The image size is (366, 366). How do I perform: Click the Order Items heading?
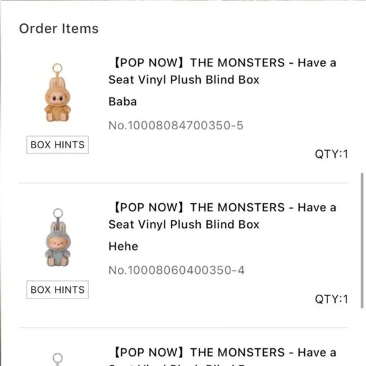click(x=59, y=28)
